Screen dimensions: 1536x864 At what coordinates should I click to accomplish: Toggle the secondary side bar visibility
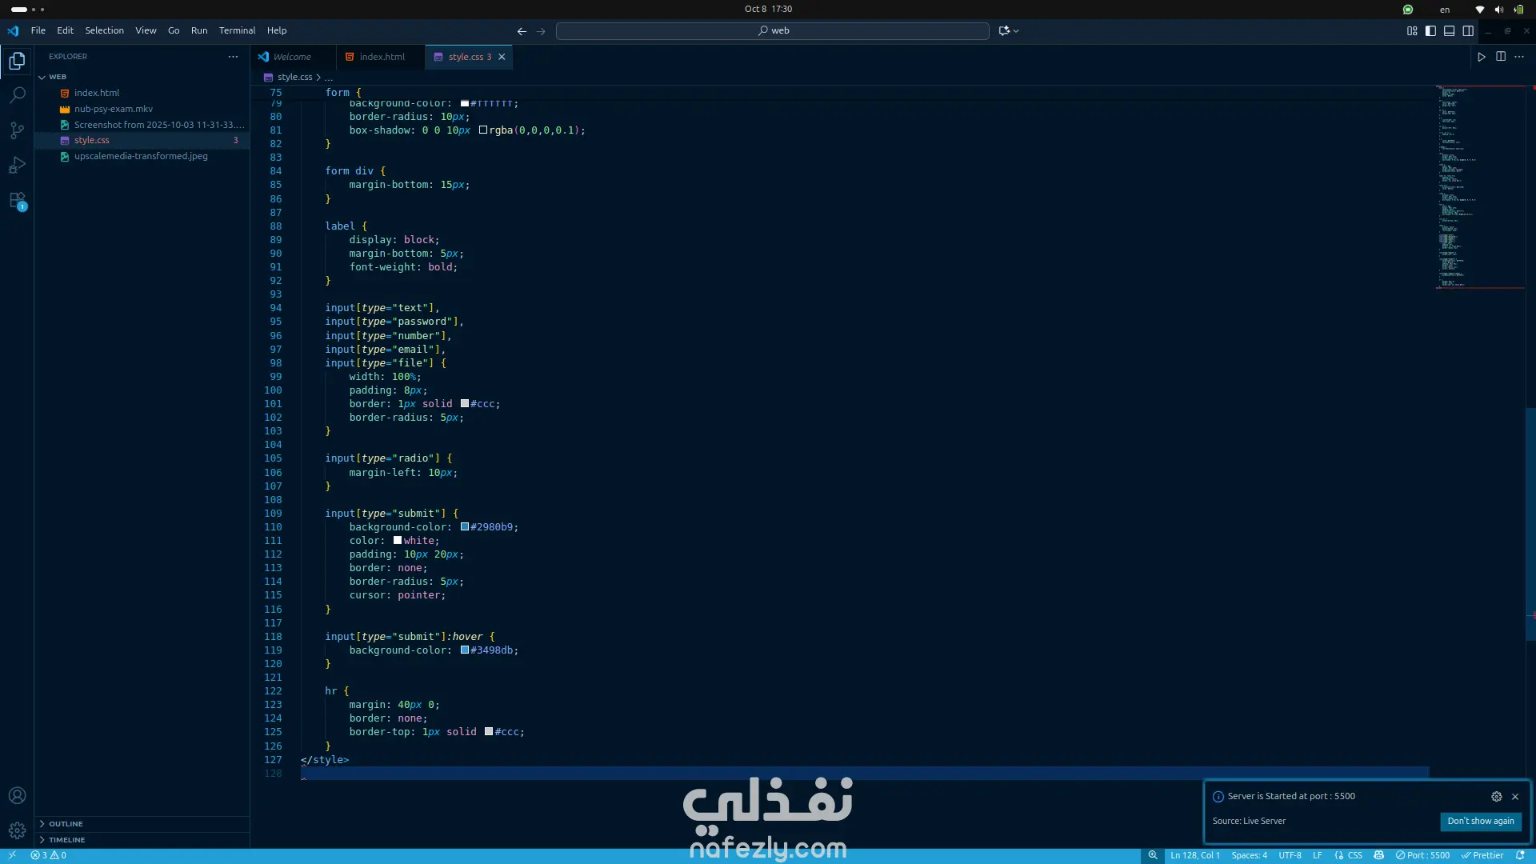[x=1468, y=31]
